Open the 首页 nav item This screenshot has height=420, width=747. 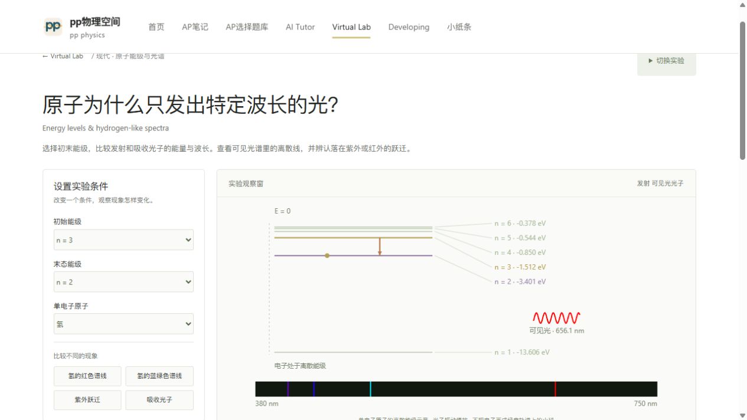pyautogui.click(x=156, y=27)
